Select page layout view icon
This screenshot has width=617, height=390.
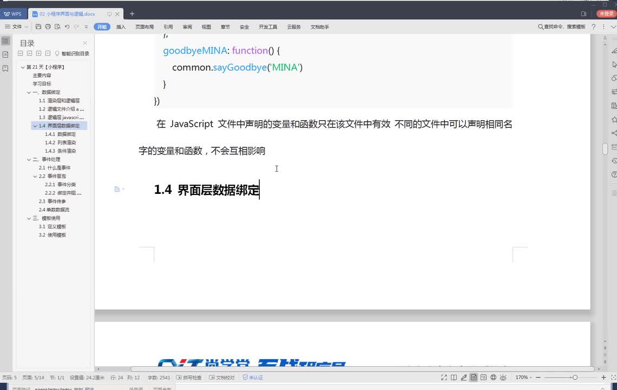(x=474, y=378)
